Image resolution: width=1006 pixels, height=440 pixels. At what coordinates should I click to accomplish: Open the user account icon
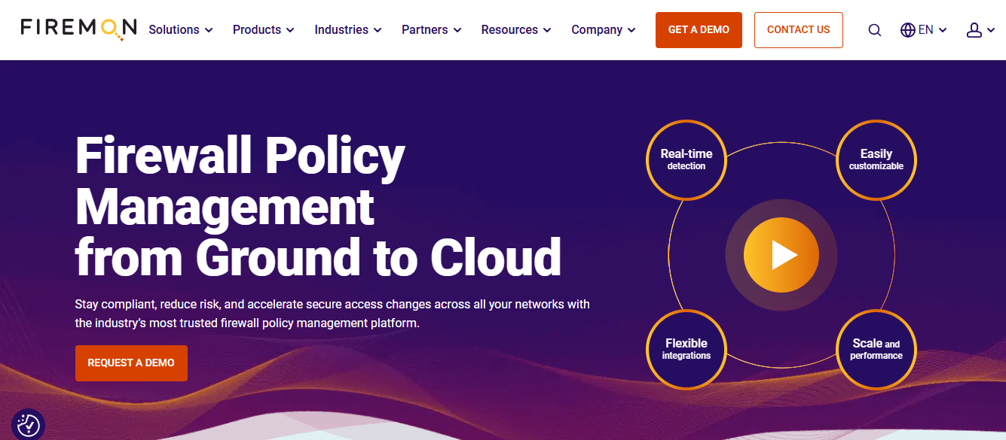point(974,30)
